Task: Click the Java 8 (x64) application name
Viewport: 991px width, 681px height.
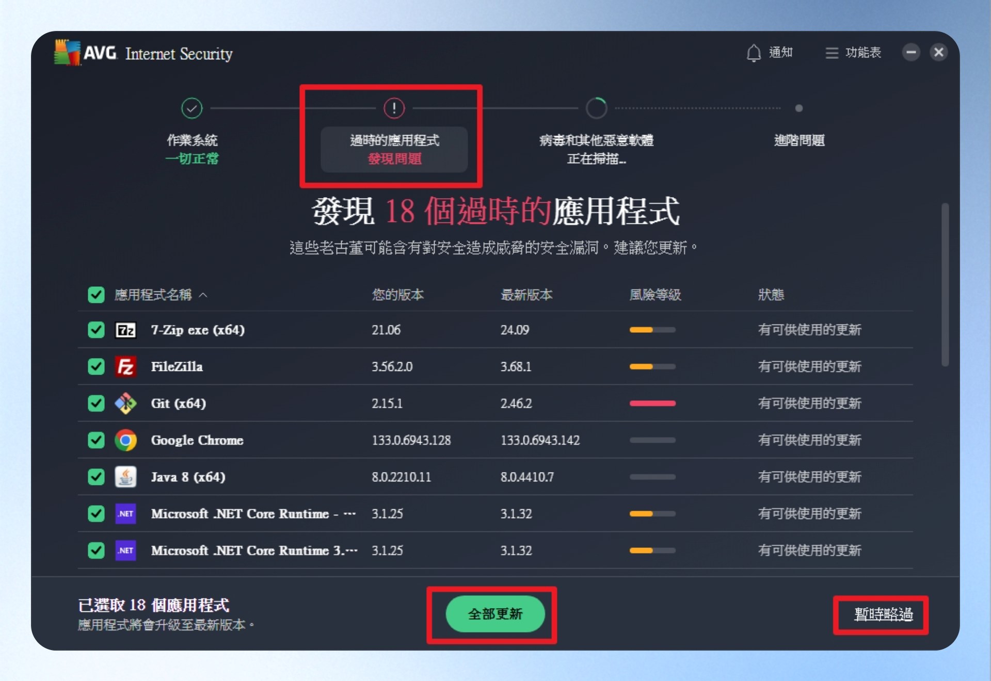Action: click(188, 477)
